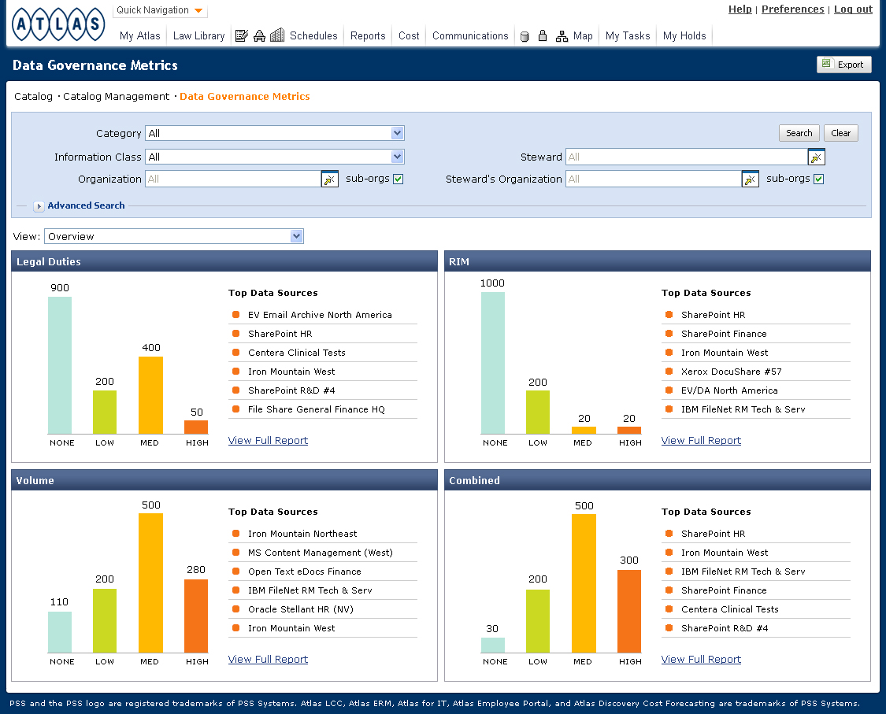Click the Clear button
The height and width of the screenshot is (714, 886).
pos(841,133)
